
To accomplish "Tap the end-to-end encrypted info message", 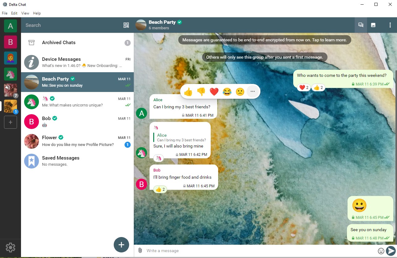I will point(264,40).
